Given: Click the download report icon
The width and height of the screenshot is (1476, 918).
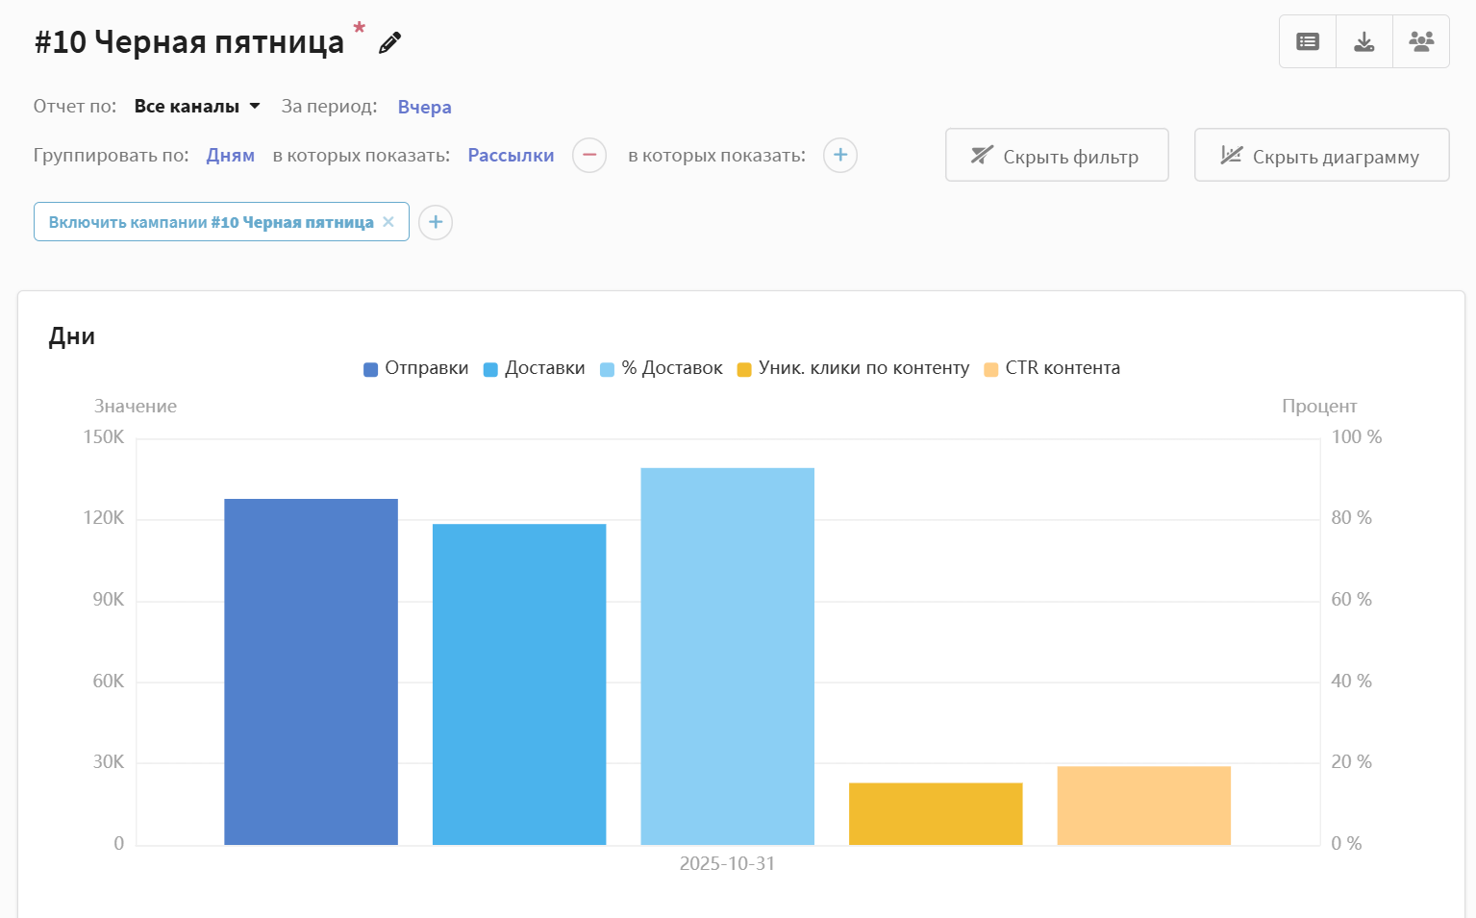Looking at the screenshot, I should (1363, 41).
